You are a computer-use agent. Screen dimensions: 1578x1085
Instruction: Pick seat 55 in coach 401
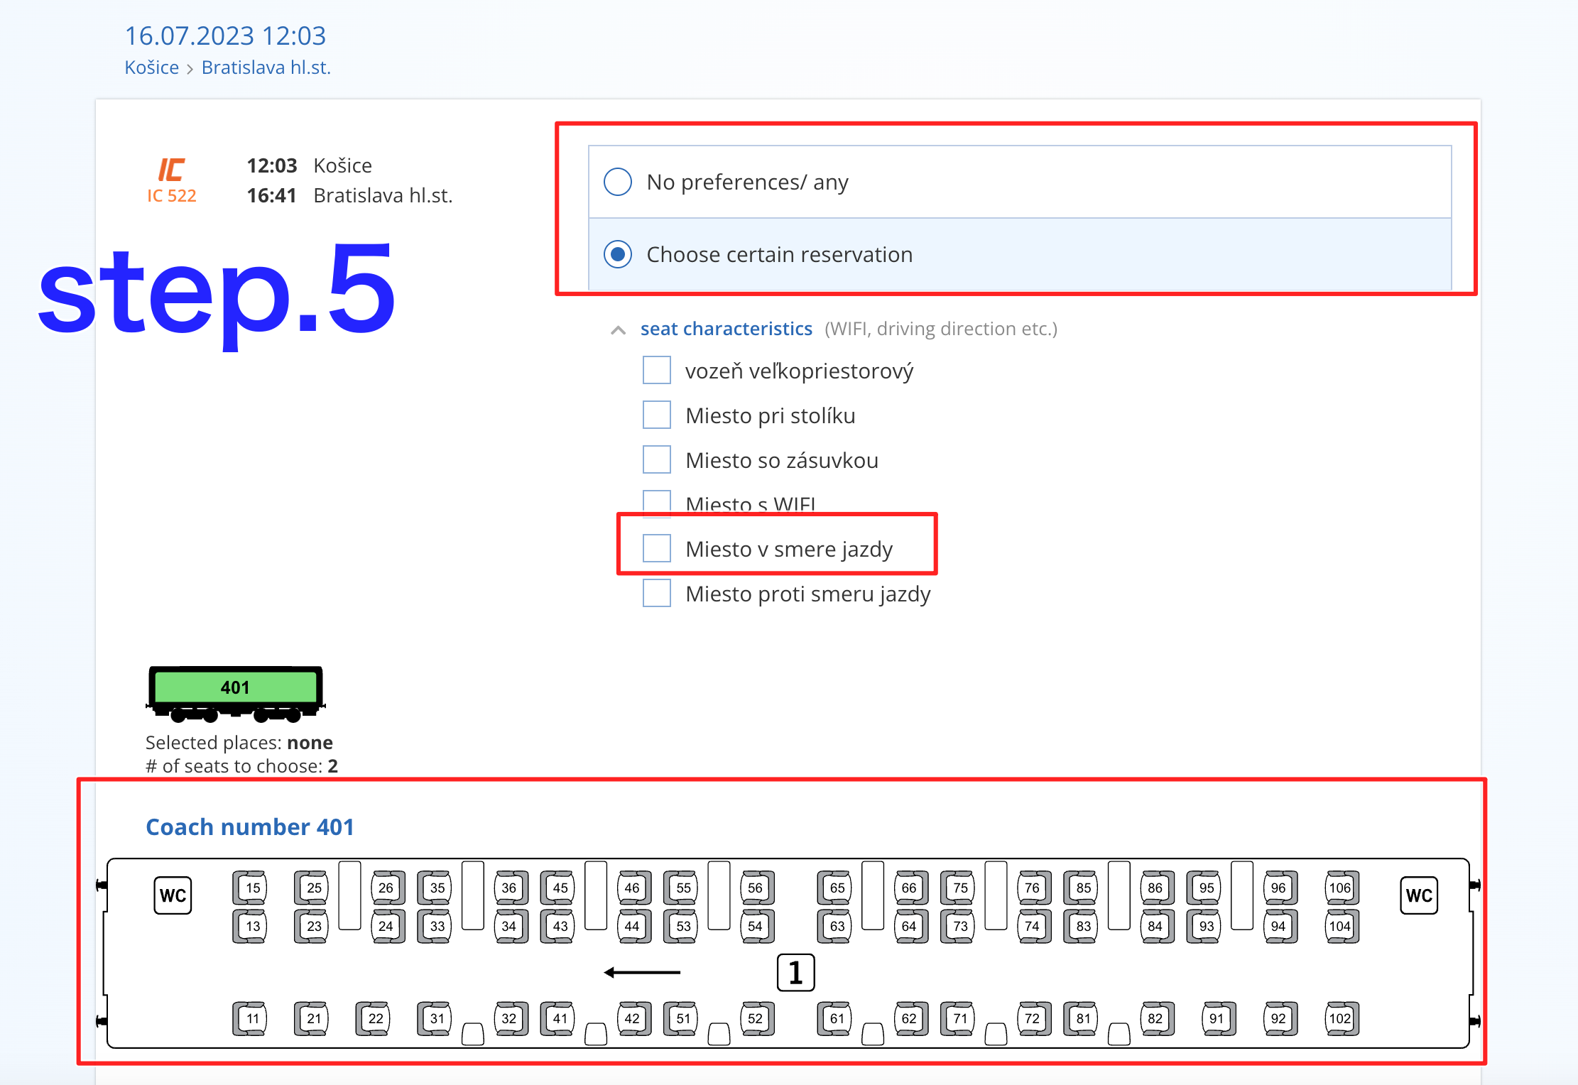point(681,888)
